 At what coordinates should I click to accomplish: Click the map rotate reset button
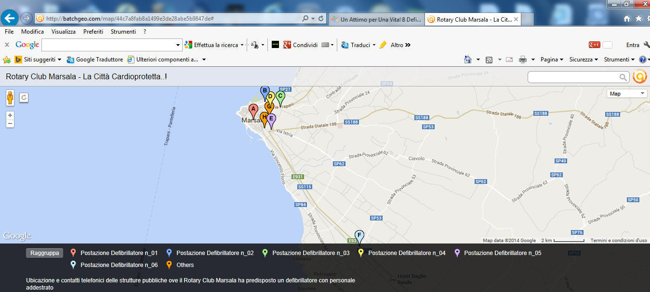pos(24,97)
